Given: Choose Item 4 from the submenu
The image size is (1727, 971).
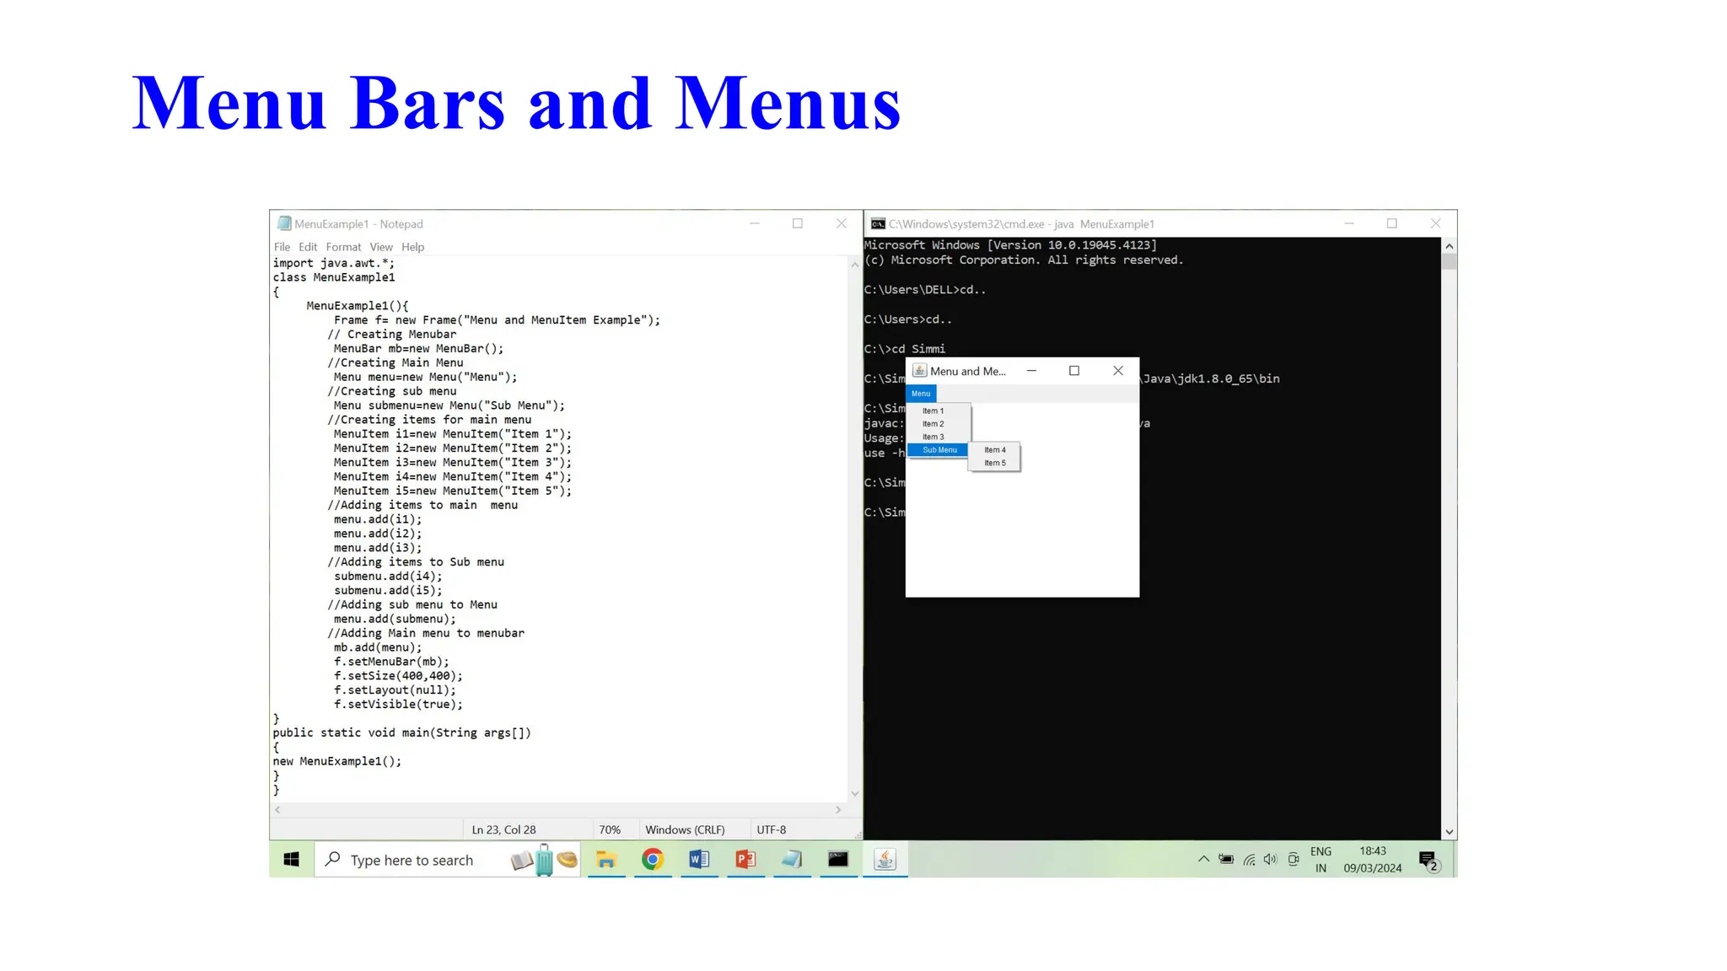Looking at the screenshot, I should [995, 450].
